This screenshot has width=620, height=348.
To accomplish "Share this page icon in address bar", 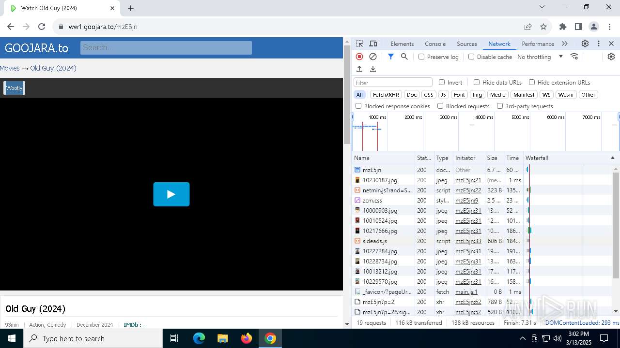I will pos(528,27).
